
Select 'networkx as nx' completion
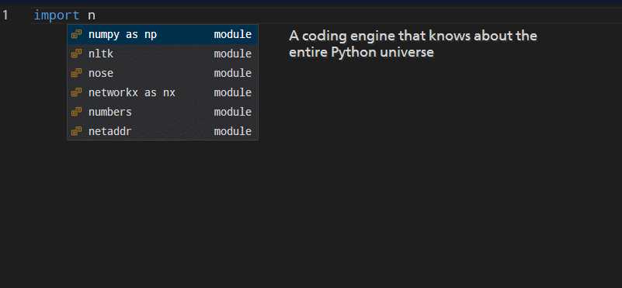[162, 93]
